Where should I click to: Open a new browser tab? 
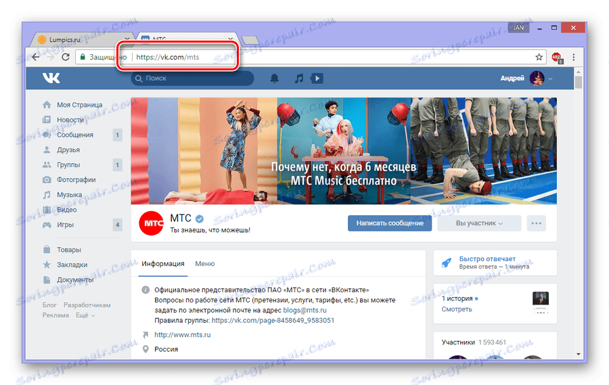point(250,40)
